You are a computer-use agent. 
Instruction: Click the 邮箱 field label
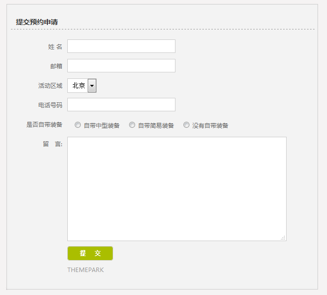pyautogui.click(x=56, y=66)
